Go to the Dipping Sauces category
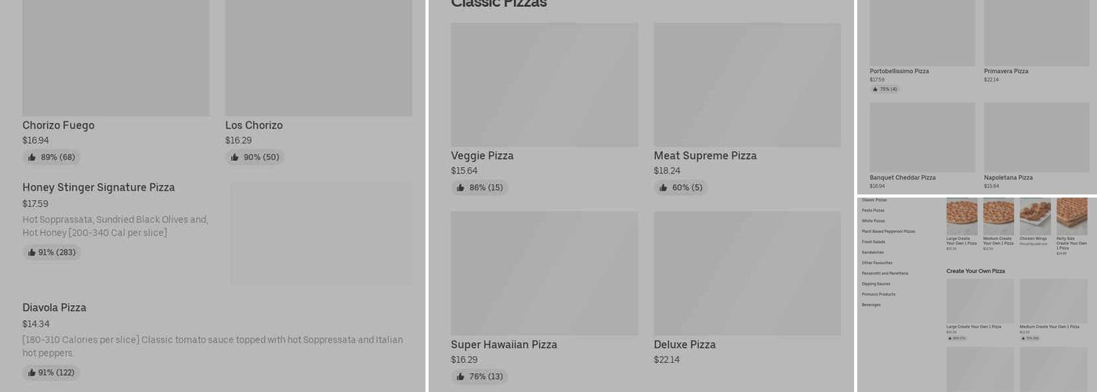Image resolution: width=1097 pixels, height=392 pixels. pyautogui.click(x=875, y=284)
